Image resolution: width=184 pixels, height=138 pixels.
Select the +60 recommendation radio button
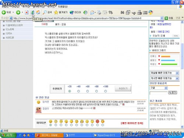[x=88, y=91]
